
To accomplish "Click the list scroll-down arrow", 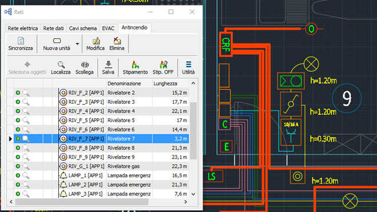I will coord(193,194).
